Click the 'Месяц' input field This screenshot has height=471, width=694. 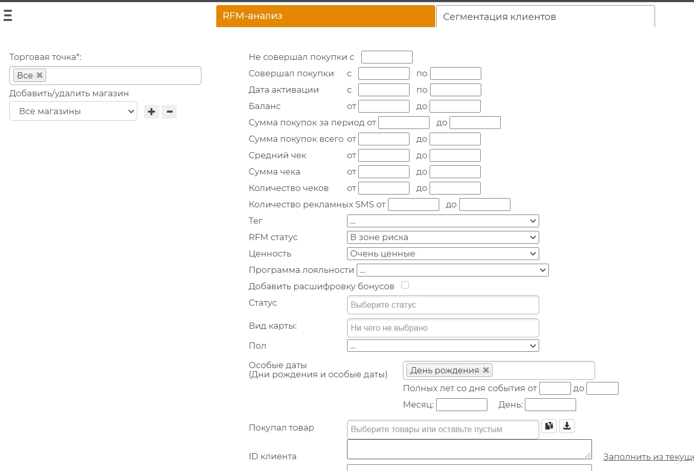(x=462, y=405)
